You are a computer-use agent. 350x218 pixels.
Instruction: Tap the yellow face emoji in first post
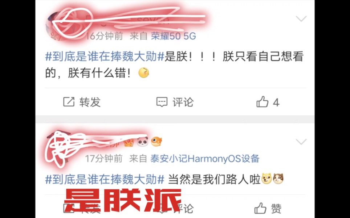[x=144, y=72]
